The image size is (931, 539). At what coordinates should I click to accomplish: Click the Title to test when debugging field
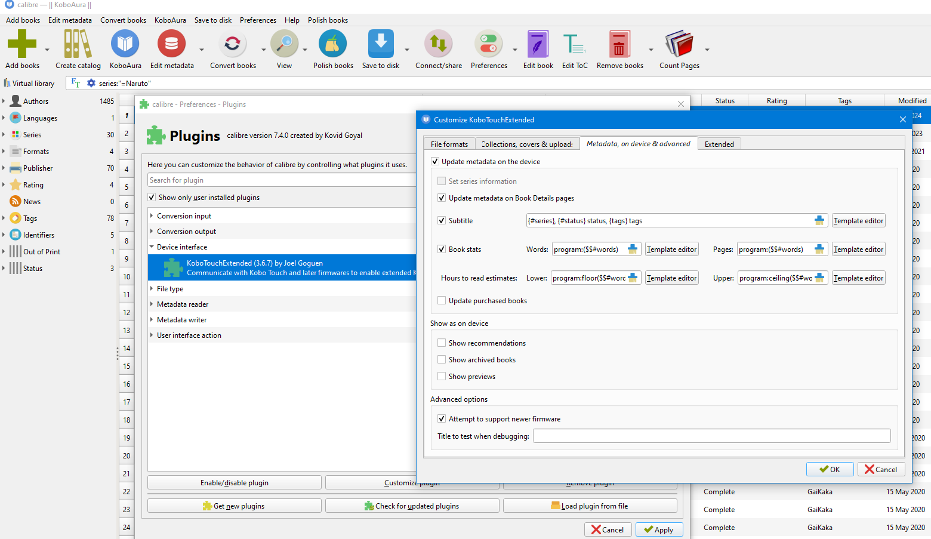[x=711, y=436]
